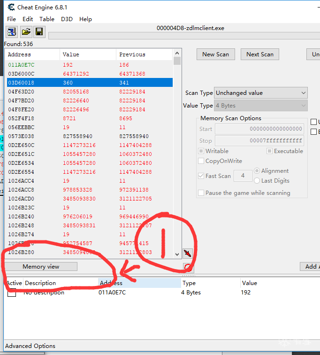The image size is (320, 355).
Task: Click the Address column header in results
Action: click(32, 54)
